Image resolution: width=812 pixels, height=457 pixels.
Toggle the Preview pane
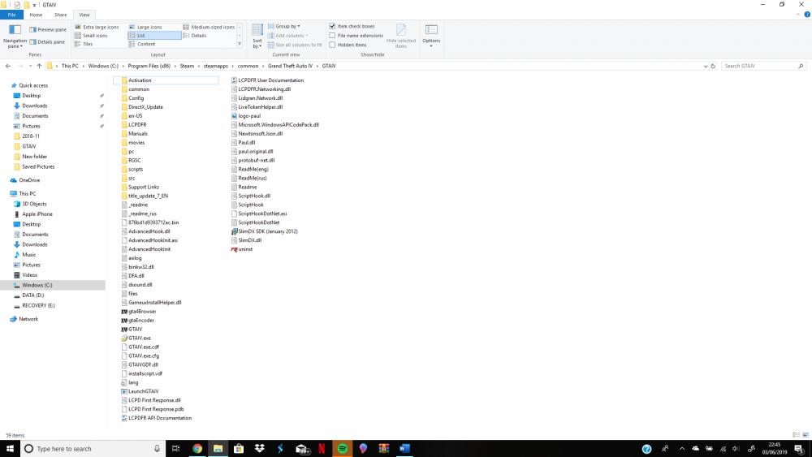pyautogui.click(x=48, y=29)
